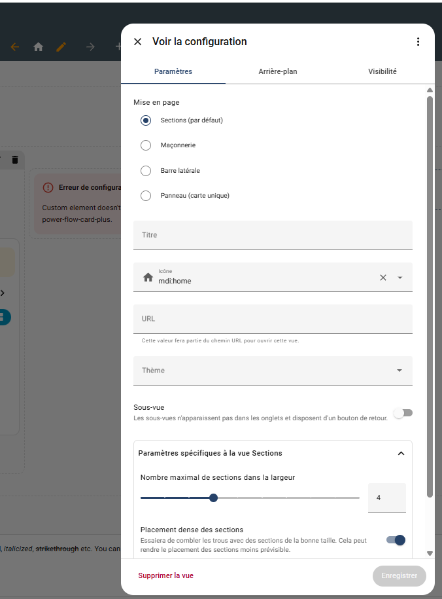Switch to the Visibilité tab
Screen dimensions: 442x599
[x=382, y=71]
